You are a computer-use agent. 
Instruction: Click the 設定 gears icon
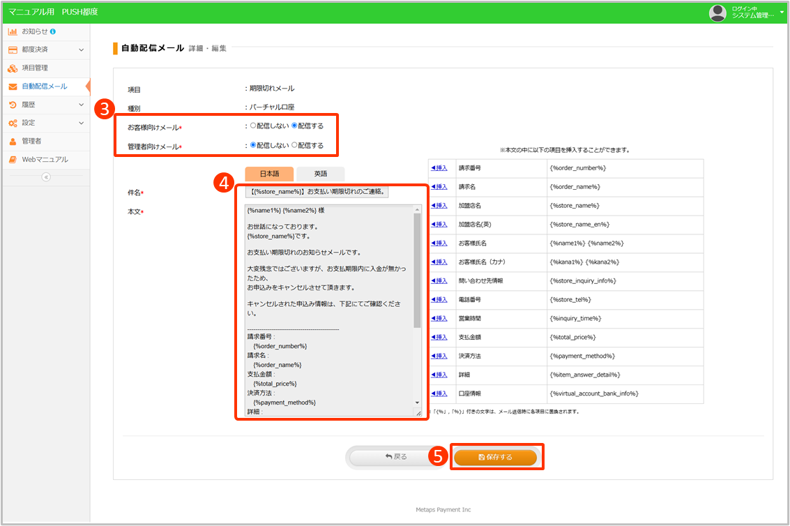13,123
